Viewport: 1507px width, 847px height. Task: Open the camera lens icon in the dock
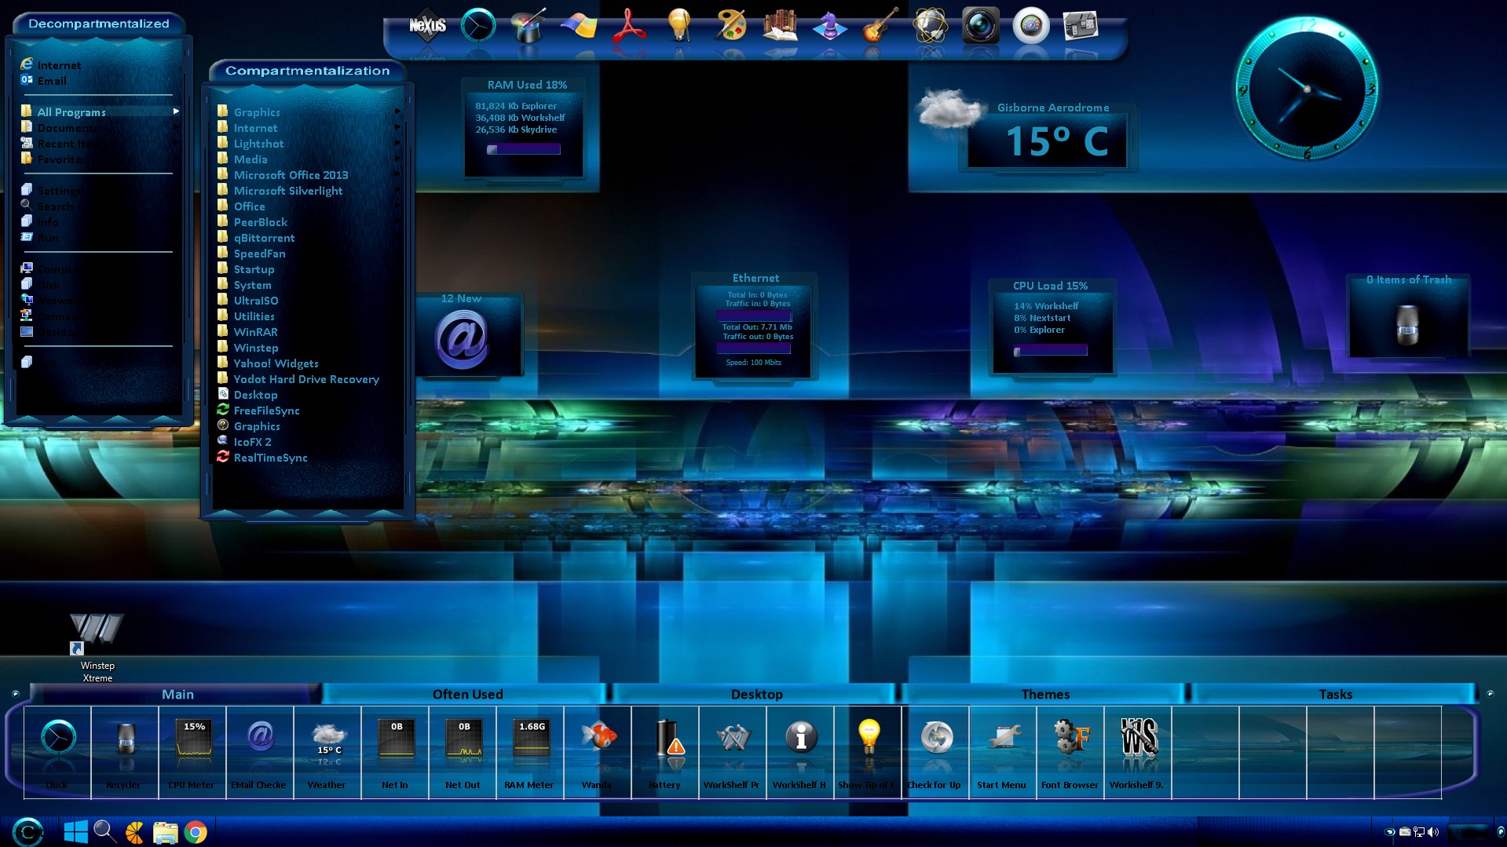(x=980, y=26)
